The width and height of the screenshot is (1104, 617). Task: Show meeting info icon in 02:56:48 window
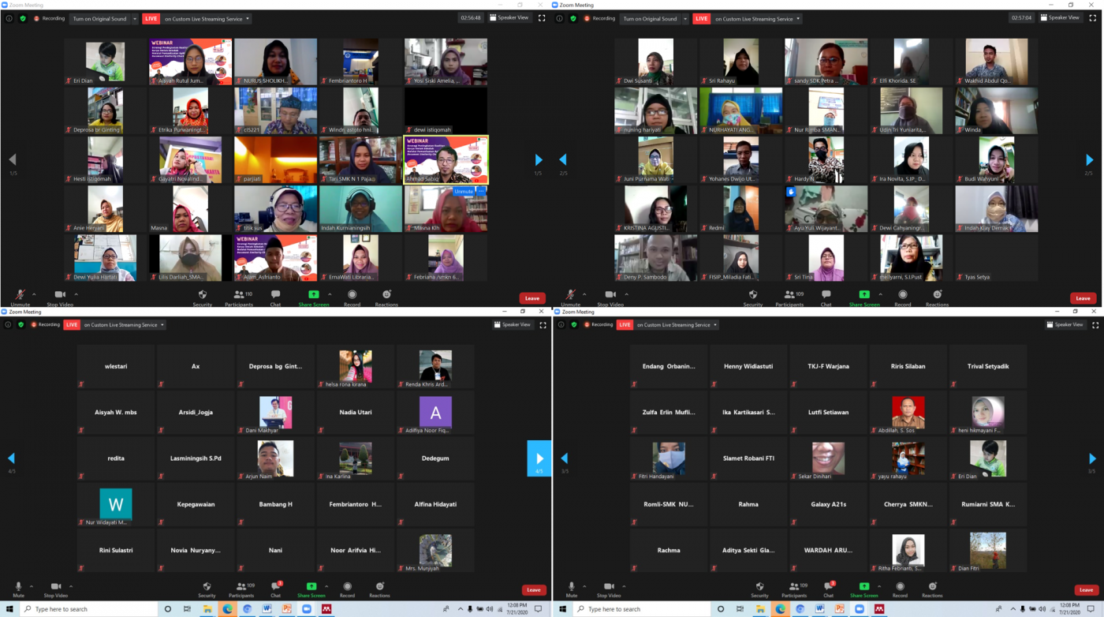click(9, 18)
